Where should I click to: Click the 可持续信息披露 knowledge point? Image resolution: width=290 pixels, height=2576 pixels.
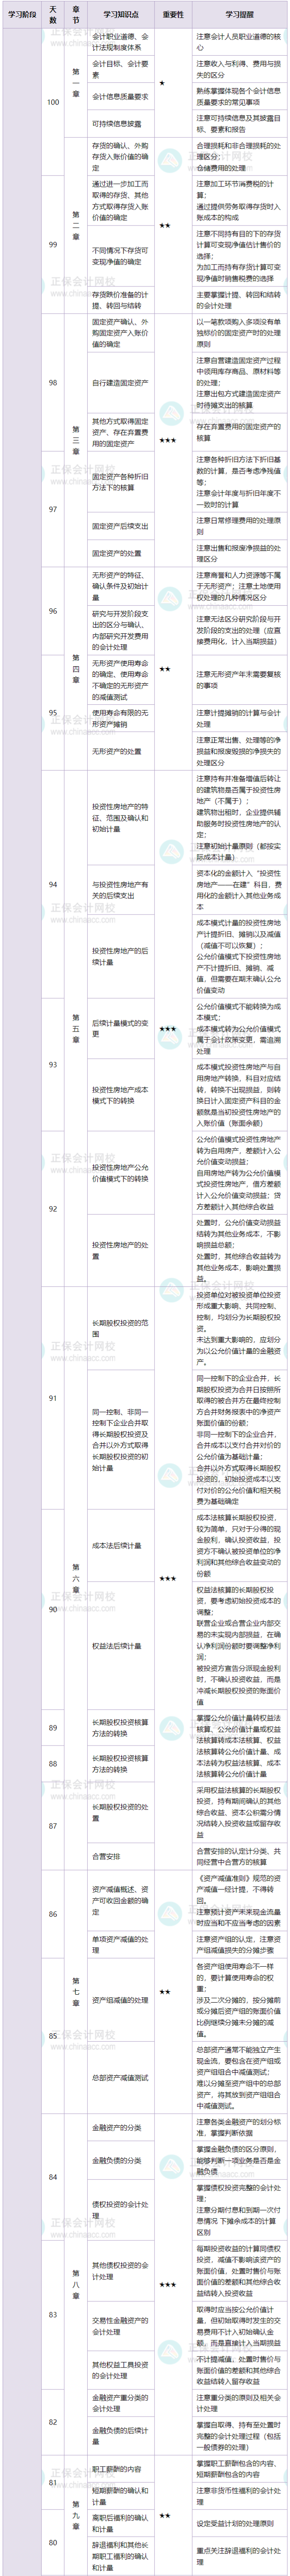[x=121, y=123]
